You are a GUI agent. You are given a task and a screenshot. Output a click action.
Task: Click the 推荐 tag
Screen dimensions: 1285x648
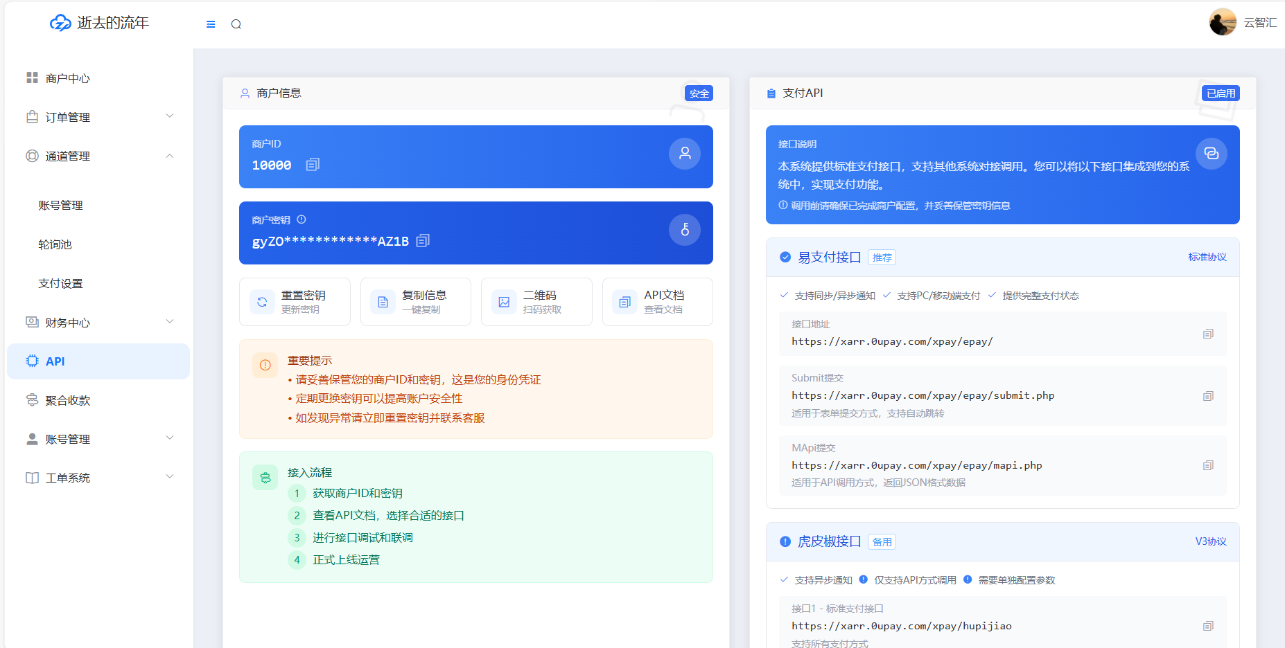pos(882,258)
